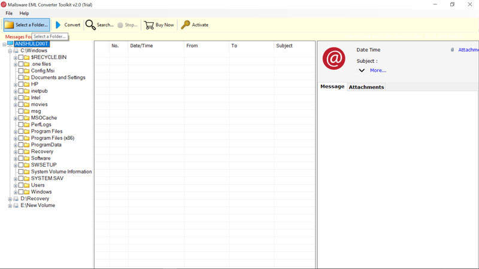Collapse the ANSHULDIXIT root node

coord(4,44)
